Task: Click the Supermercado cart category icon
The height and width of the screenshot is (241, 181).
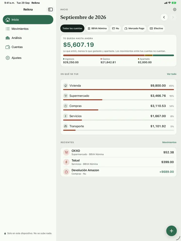Action: click(x=66, y=96)
